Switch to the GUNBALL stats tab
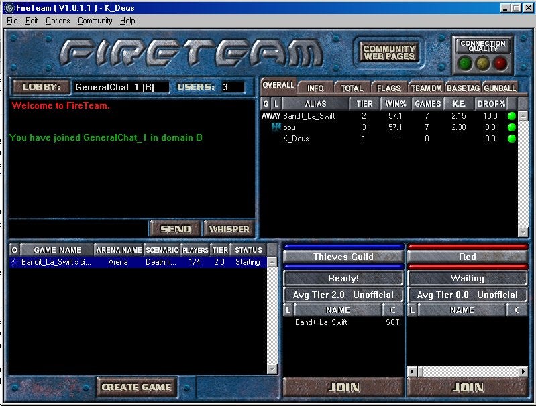536x406 pixels. click(500, 88)
